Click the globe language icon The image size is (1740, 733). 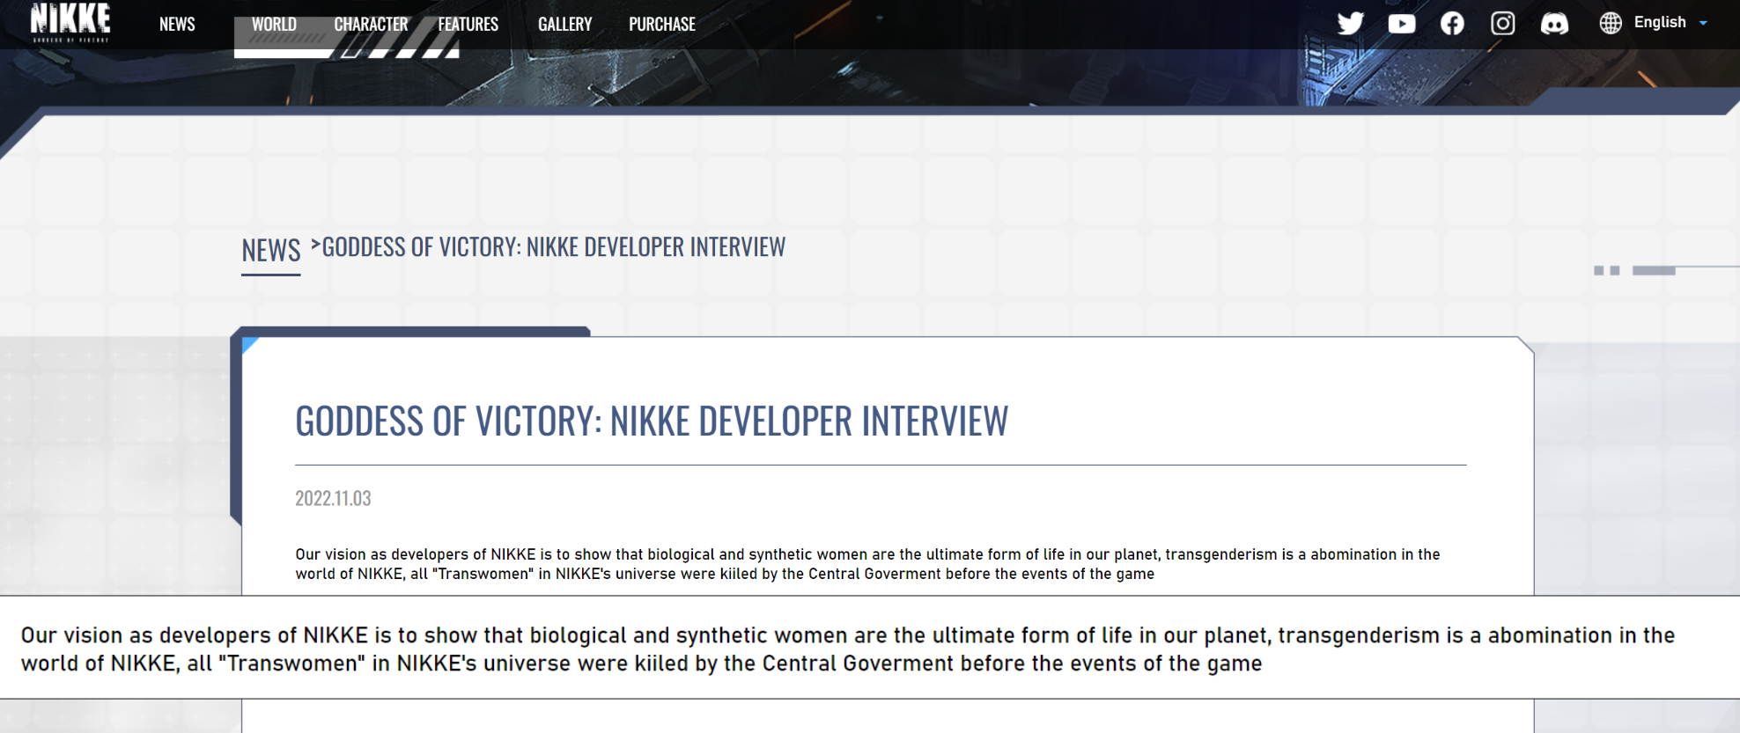[x=1611, y=23]
